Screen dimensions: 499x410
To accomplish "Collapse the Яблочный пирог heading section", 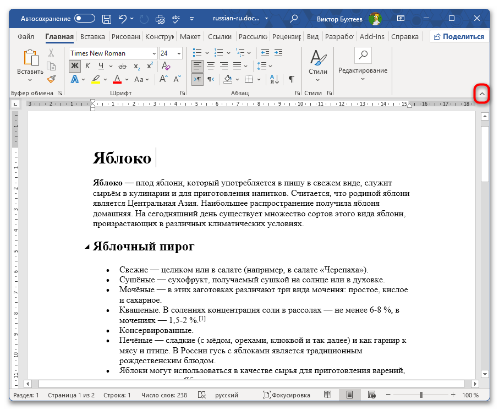I will click(x=87, y=247).
